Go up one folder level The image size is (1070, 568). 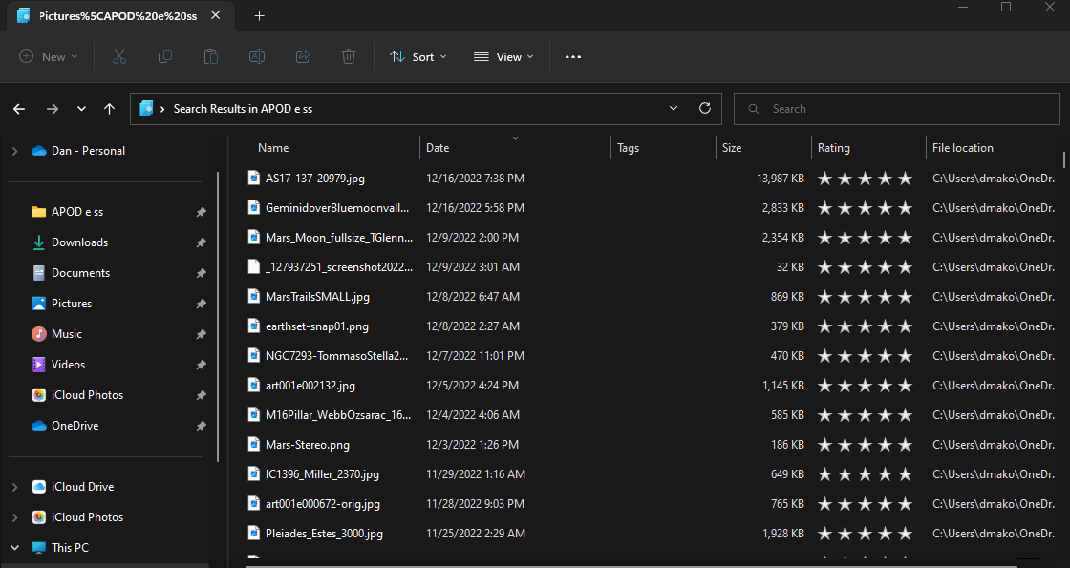pos(109,109)
